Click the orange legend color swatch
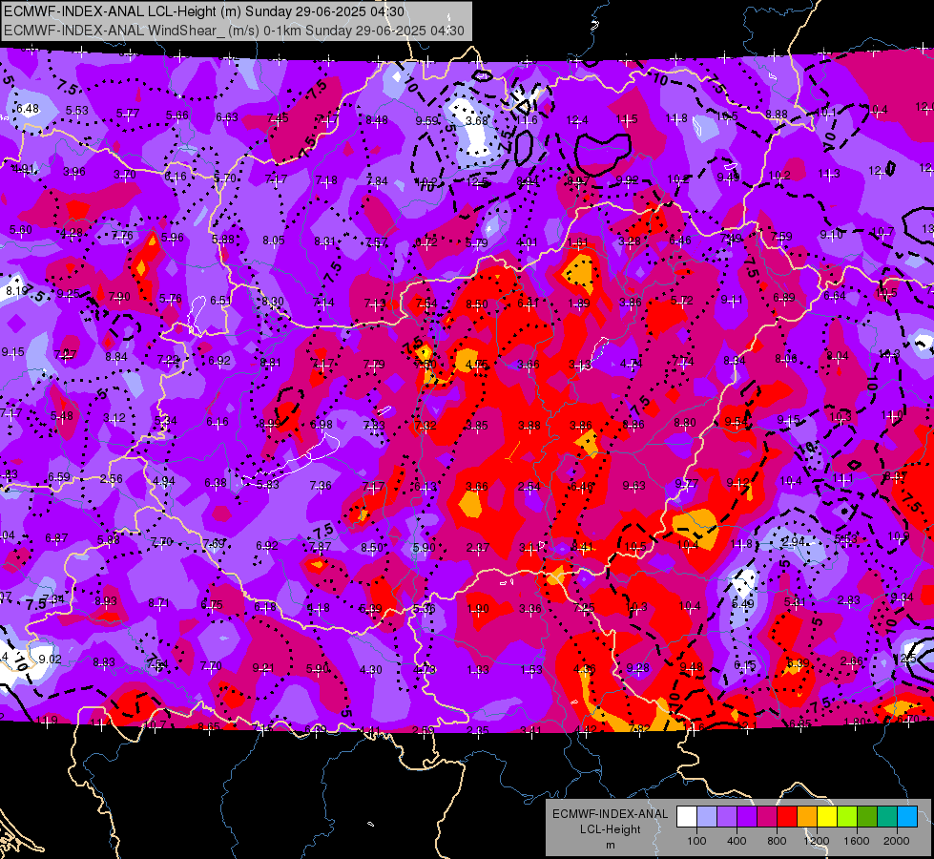The width and height of the screenshot is (934, 859). click(807, 817)
